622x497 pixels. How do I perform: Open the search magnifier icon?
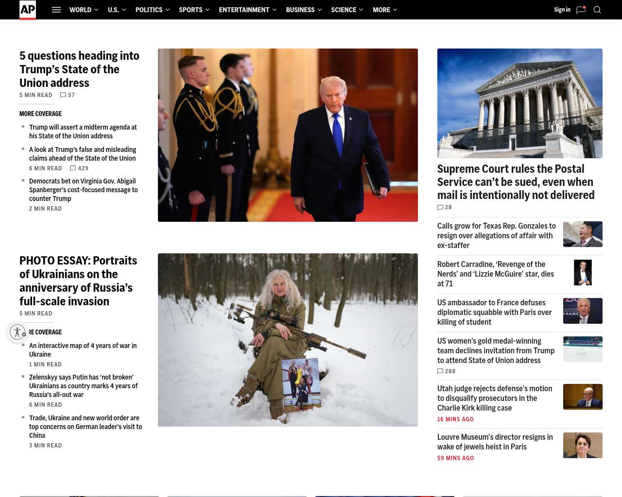pos(597,10)
